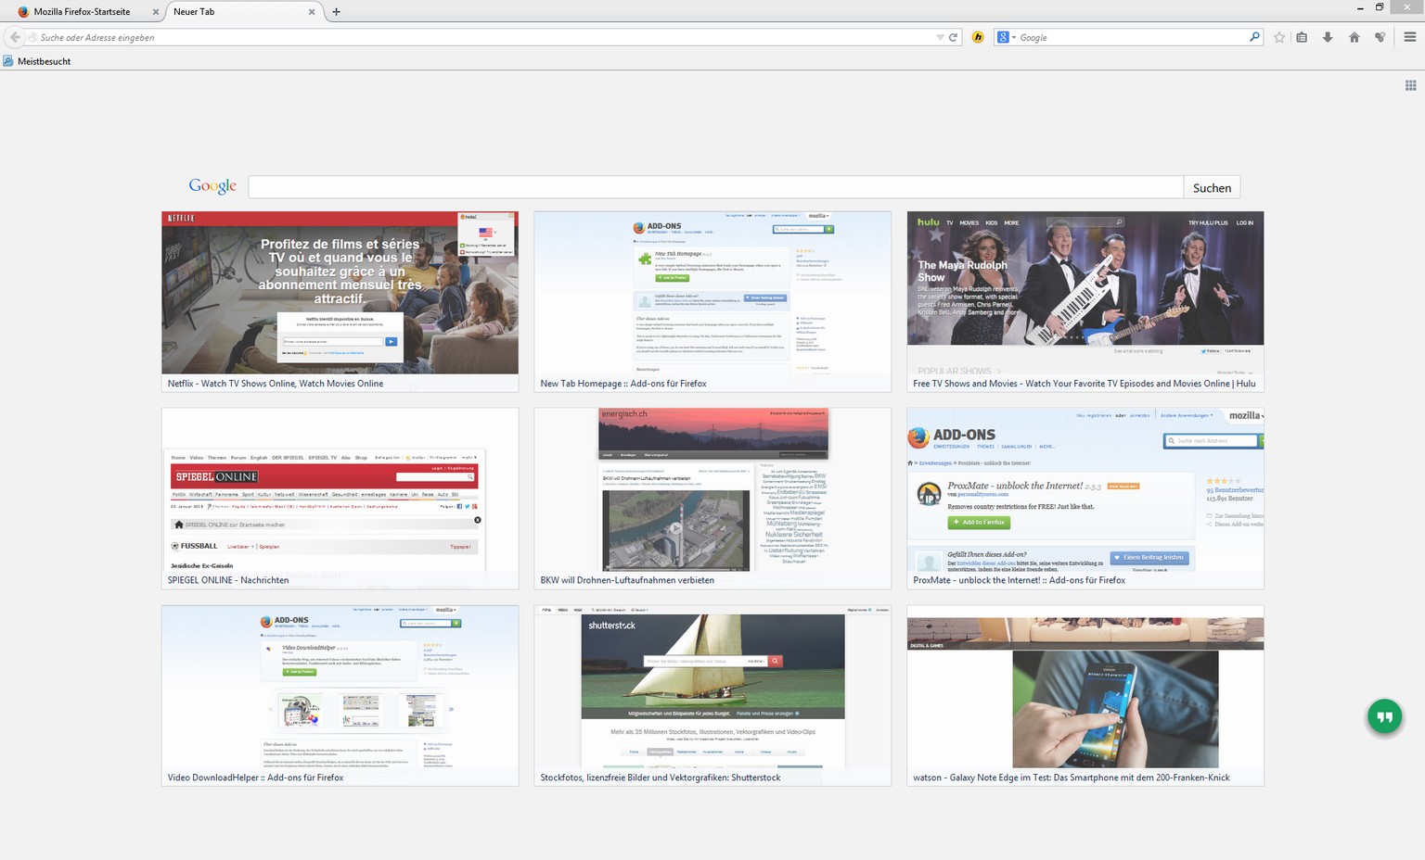Switch to the Mozilla Firefox-Startseite tab
The image size is (1425, 860).
point(82,12)
